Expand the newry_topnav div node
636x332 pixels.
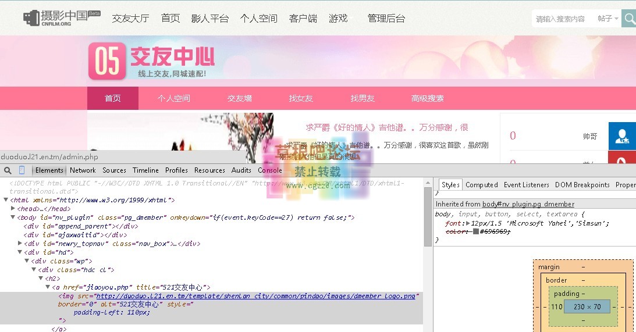(20, 243)
